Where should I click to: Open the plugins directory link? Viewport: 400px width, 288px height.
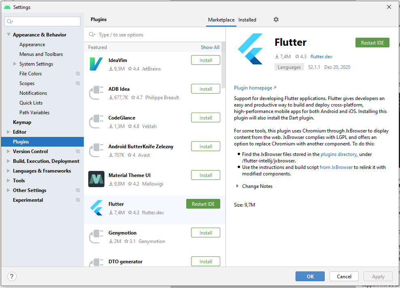click(x=338, y=154)
